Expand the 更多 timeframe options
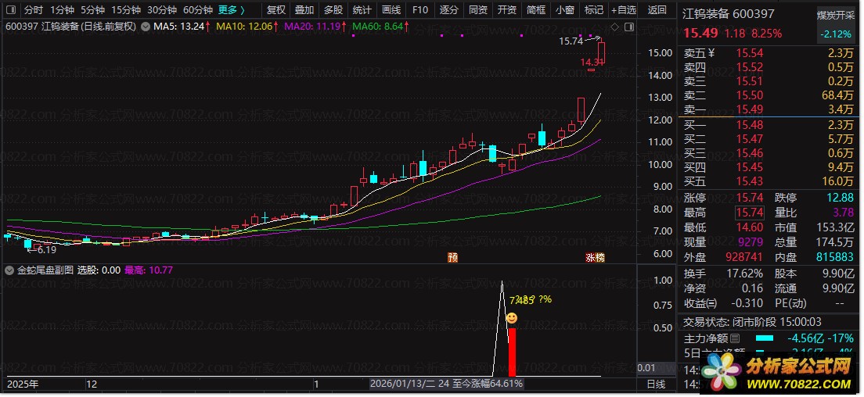864x397 pixels. [x=231, y=10]
